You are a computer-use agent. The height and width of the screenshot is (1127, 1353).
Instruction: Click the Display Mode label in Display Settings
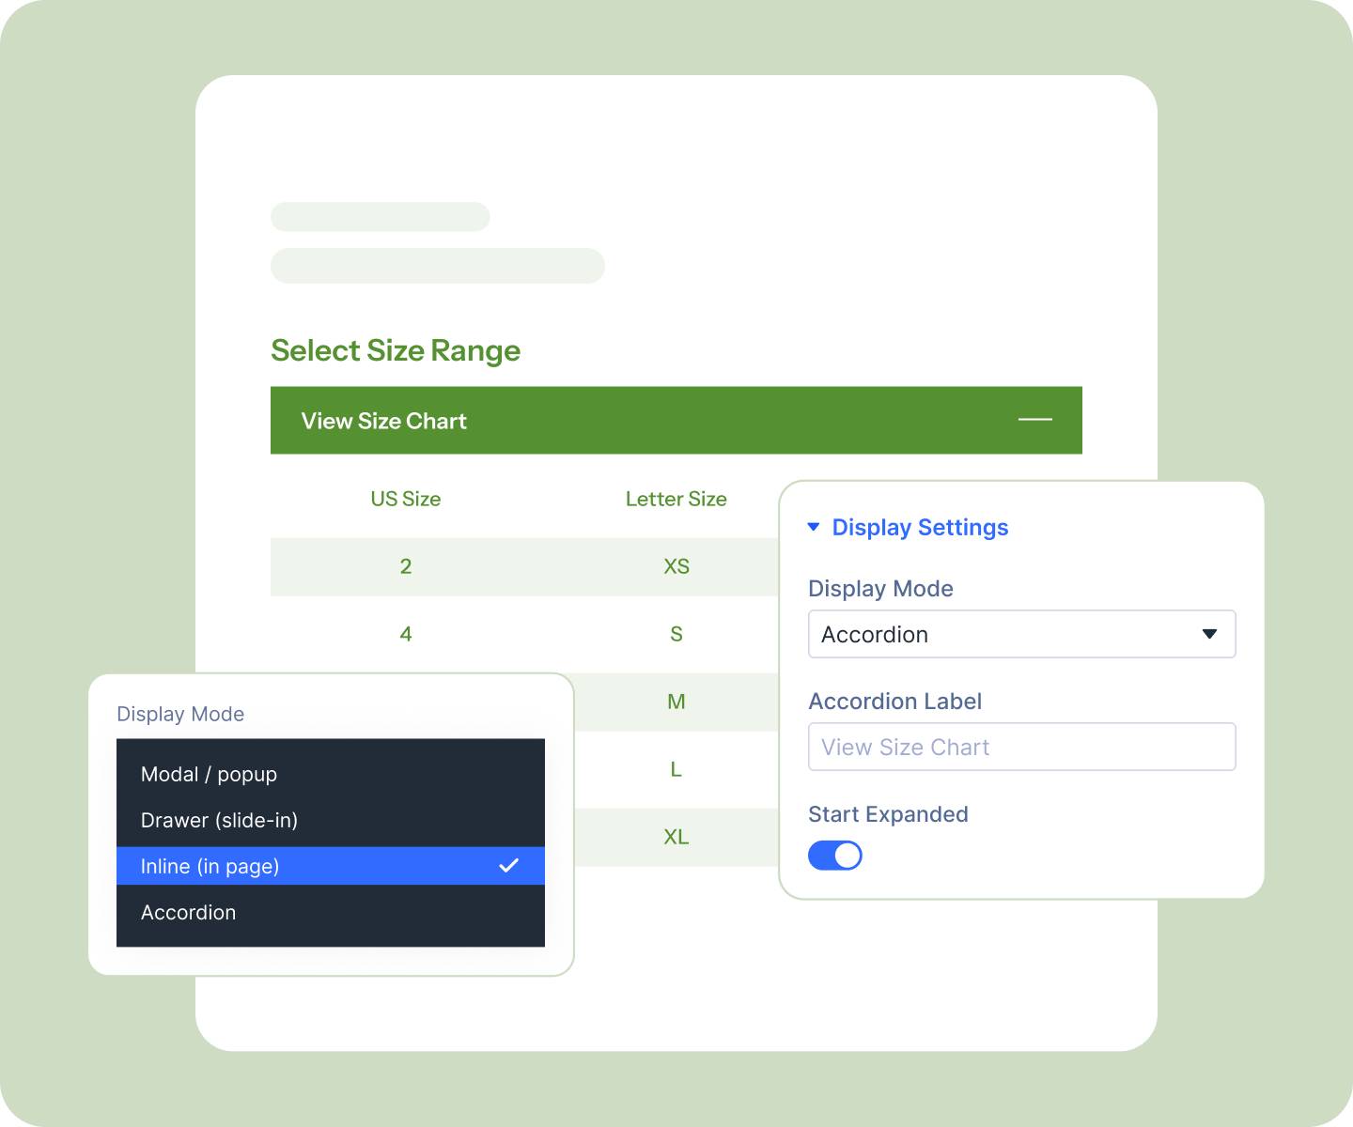click(x=880, y=589)
